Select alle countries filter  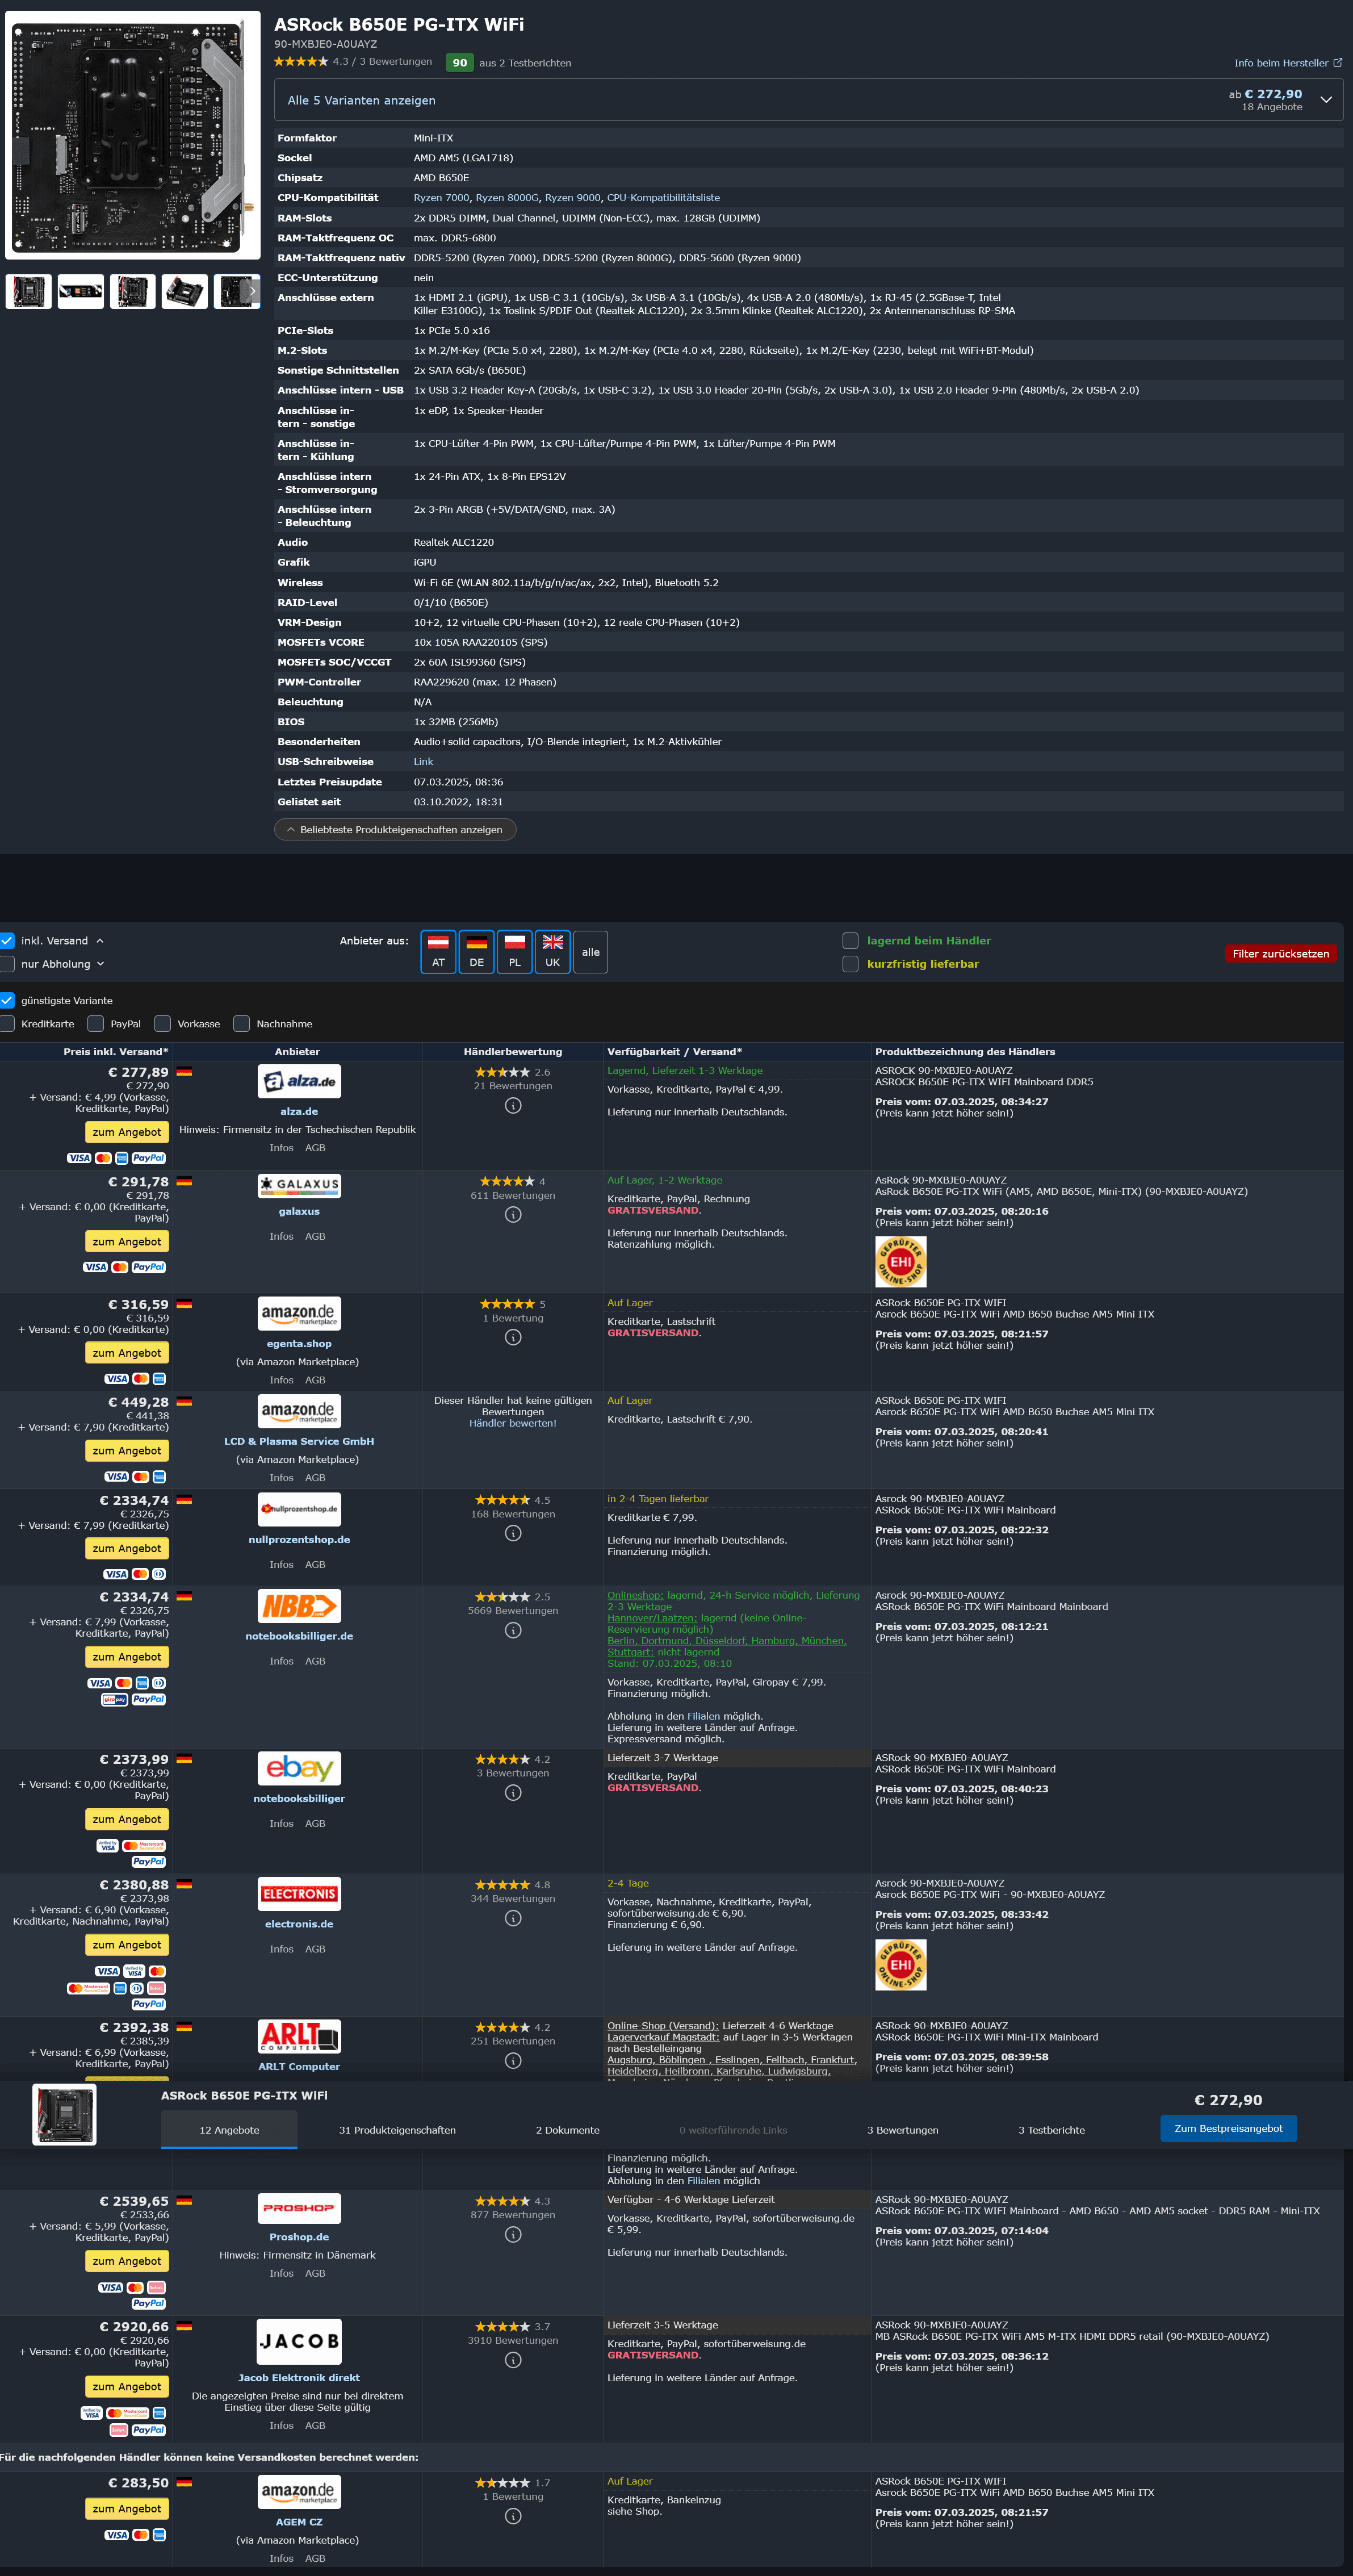point(590,951)
